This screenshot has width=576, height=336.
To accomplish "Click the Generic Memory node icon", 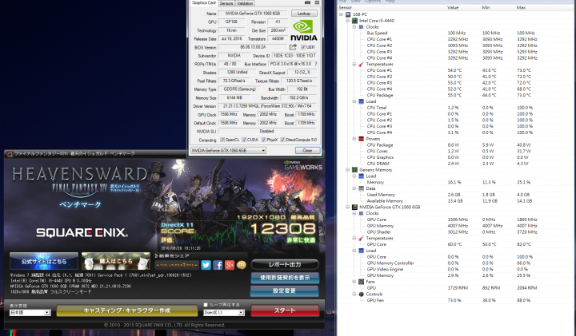I will tap(355, 170).
